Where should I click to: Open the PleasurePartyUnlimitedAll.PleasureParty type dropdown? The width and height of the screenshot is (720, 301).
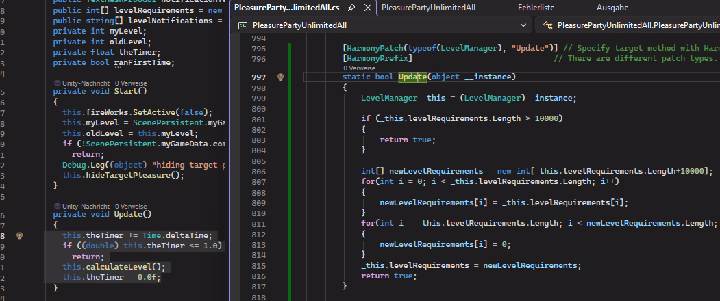(x=637, y=25)
